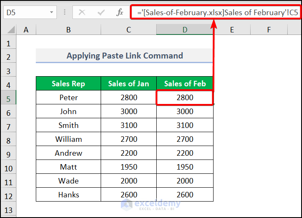Image resolution: width=302 pixels, height=218 pixels.
Task: Click Wade's Sales of Jan value 2000
Action: (x=128, y=181)
